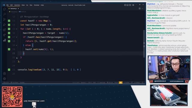
Task: Click the 'console.log(twoSum' code line
Action: (x=43, y=70)
